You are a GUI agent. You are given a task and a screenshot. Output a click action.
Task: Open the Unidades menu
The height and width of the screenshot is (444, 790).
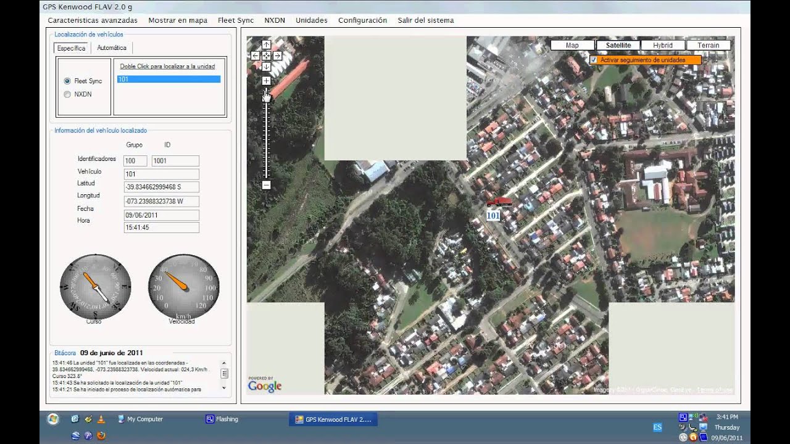click(x=312, y=20)
